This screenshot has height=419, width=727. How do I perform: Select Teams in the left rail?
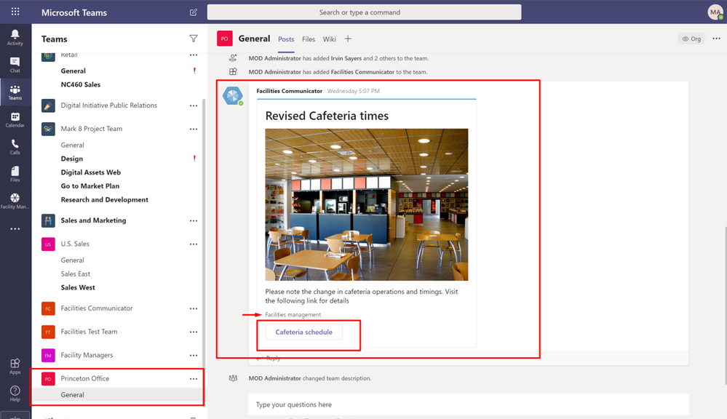[15, 92]
